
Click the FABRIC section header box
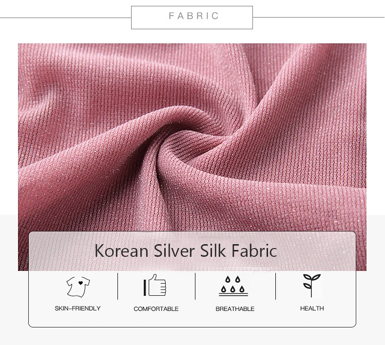[x=192, y=18]
